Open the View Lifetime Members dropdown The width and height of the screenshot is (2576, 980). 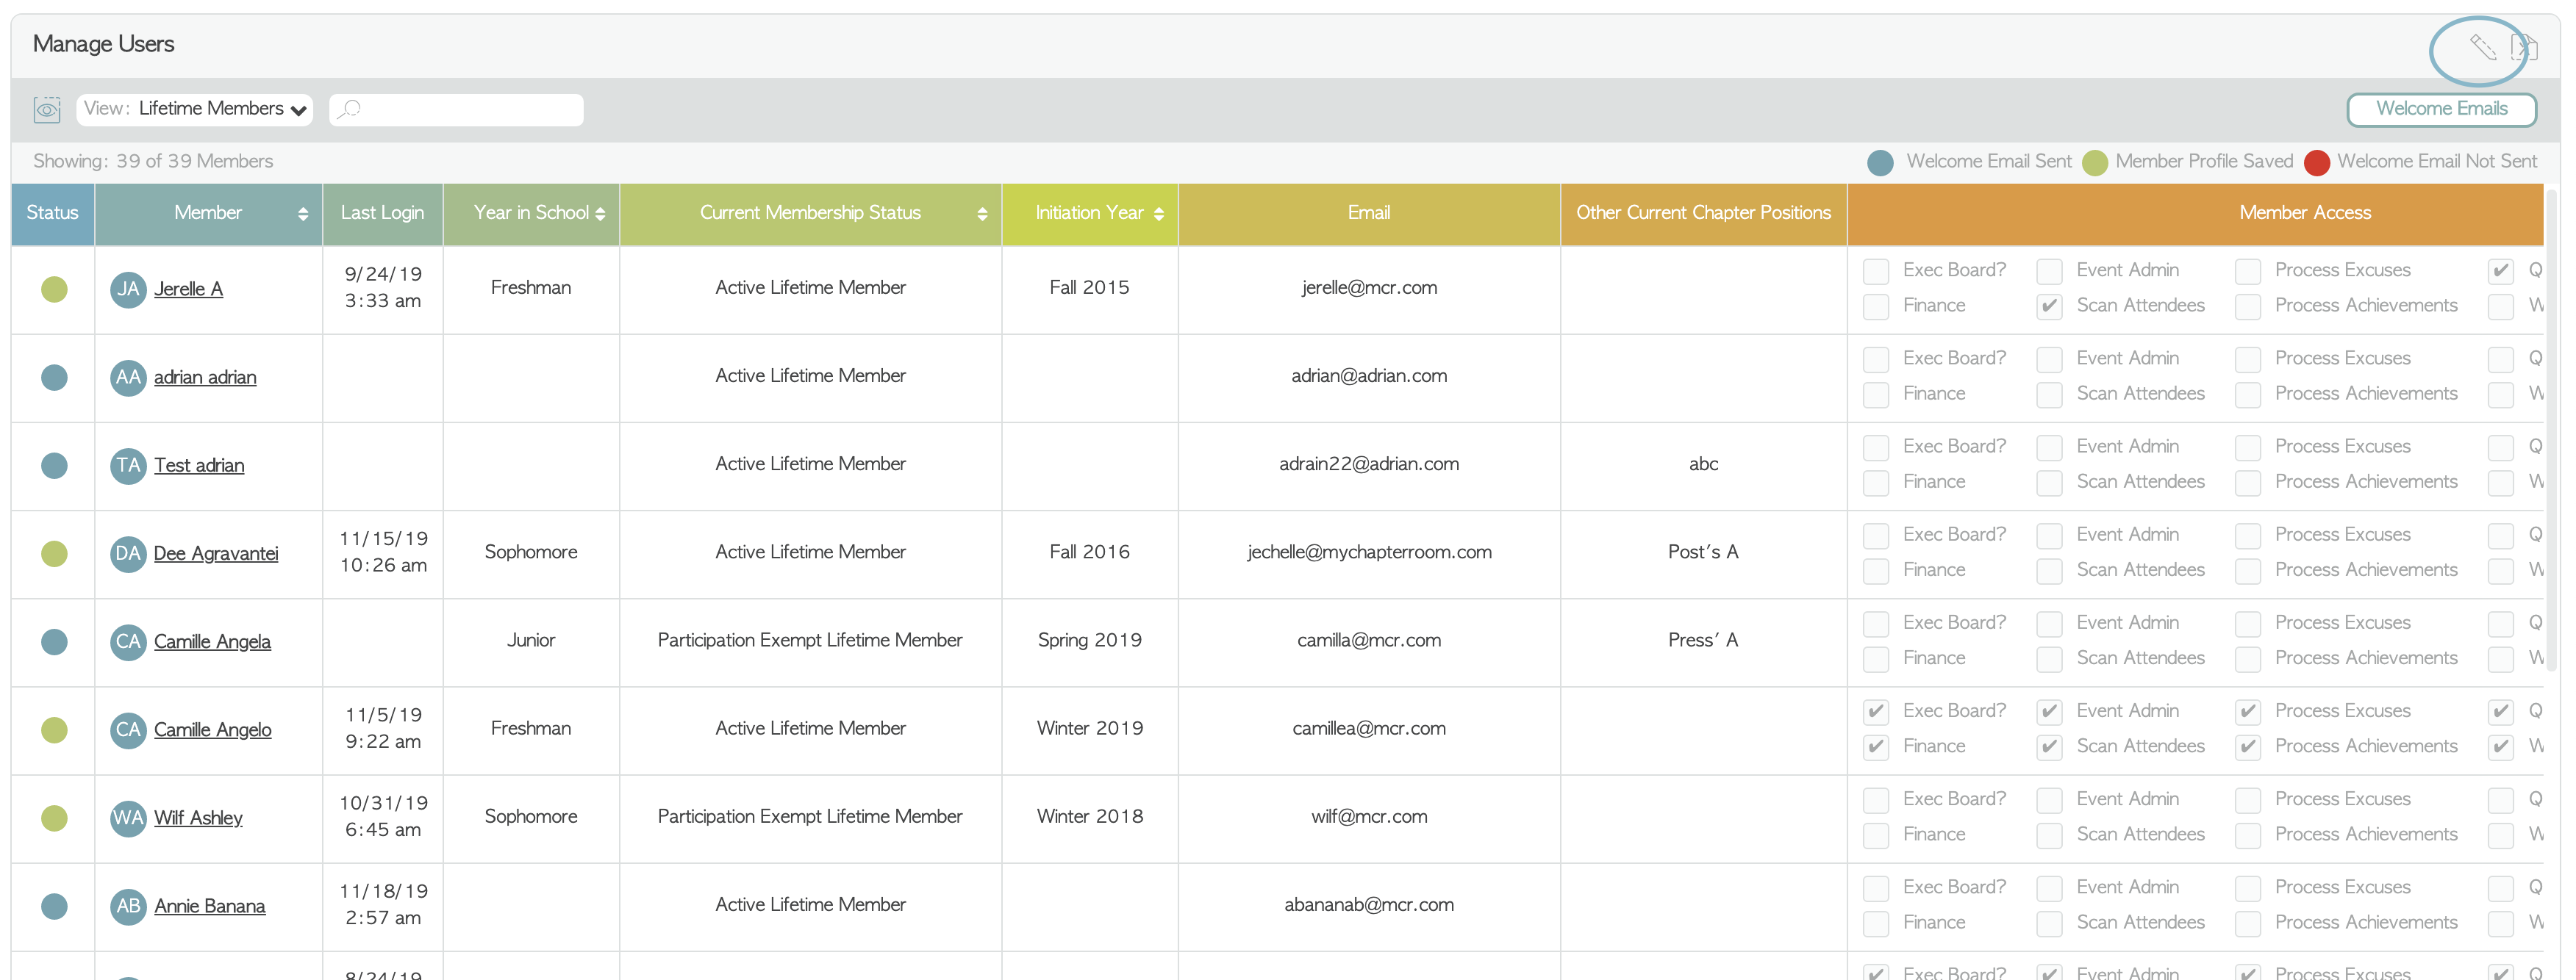[x=195, y=109]
